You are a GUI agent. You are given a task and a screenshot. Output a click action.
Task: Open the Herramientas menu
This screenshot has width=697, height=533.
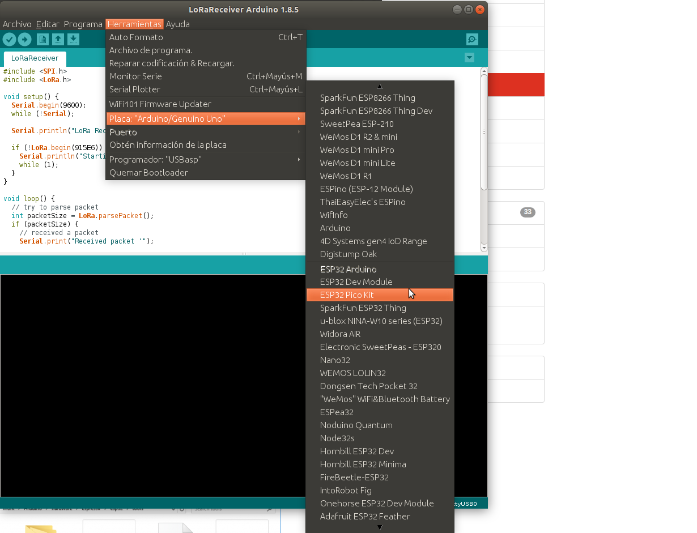click(134, 24)
